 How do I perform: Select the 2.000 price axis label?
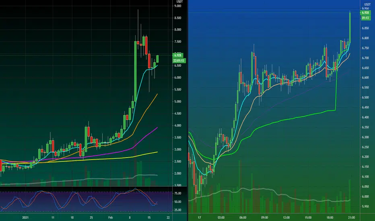[178, 174]
